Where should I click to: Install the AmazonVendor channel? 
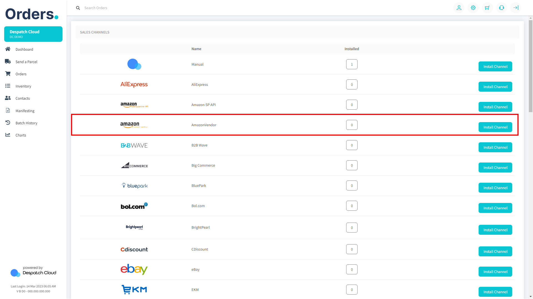(495, 127)
